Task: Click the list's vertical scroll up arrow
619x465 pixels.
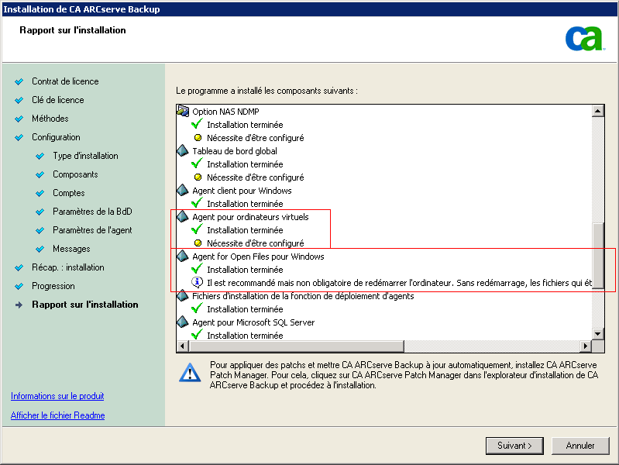Action: (598, 111)
